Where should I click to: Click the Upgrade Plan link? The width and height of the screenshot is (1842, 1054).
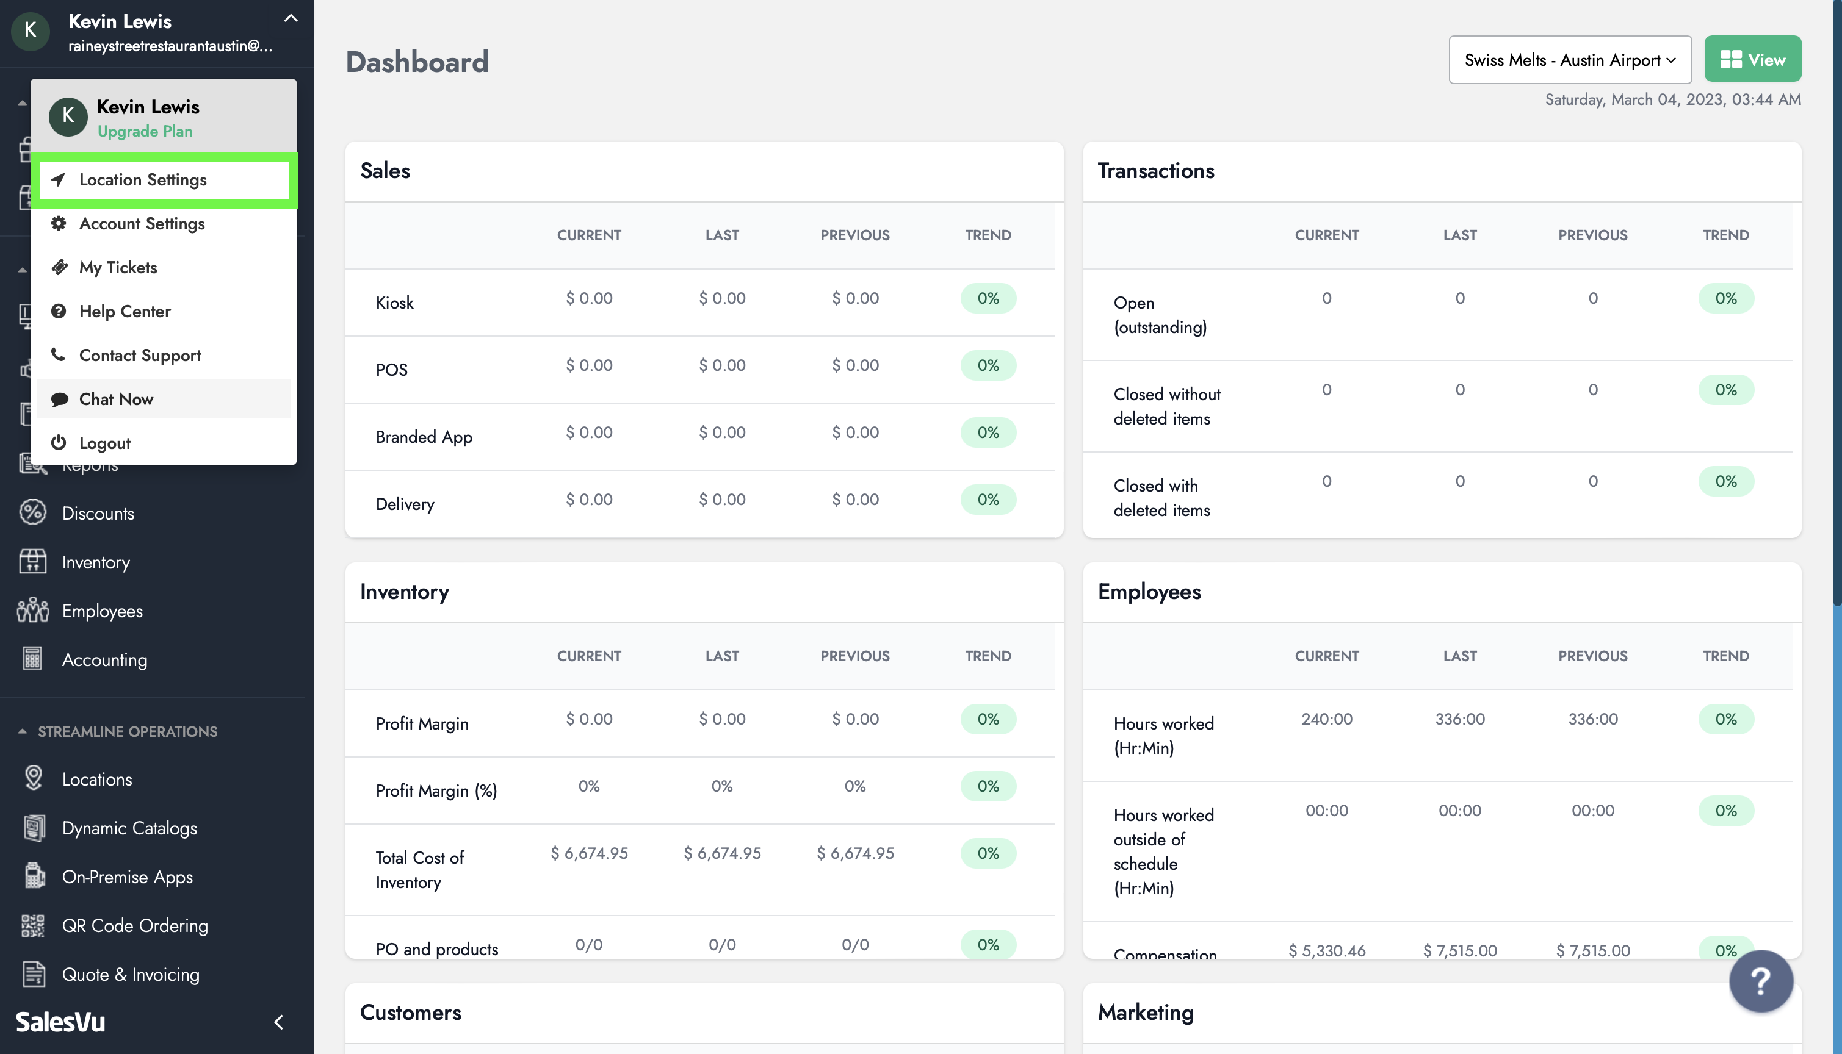[145, 131]
